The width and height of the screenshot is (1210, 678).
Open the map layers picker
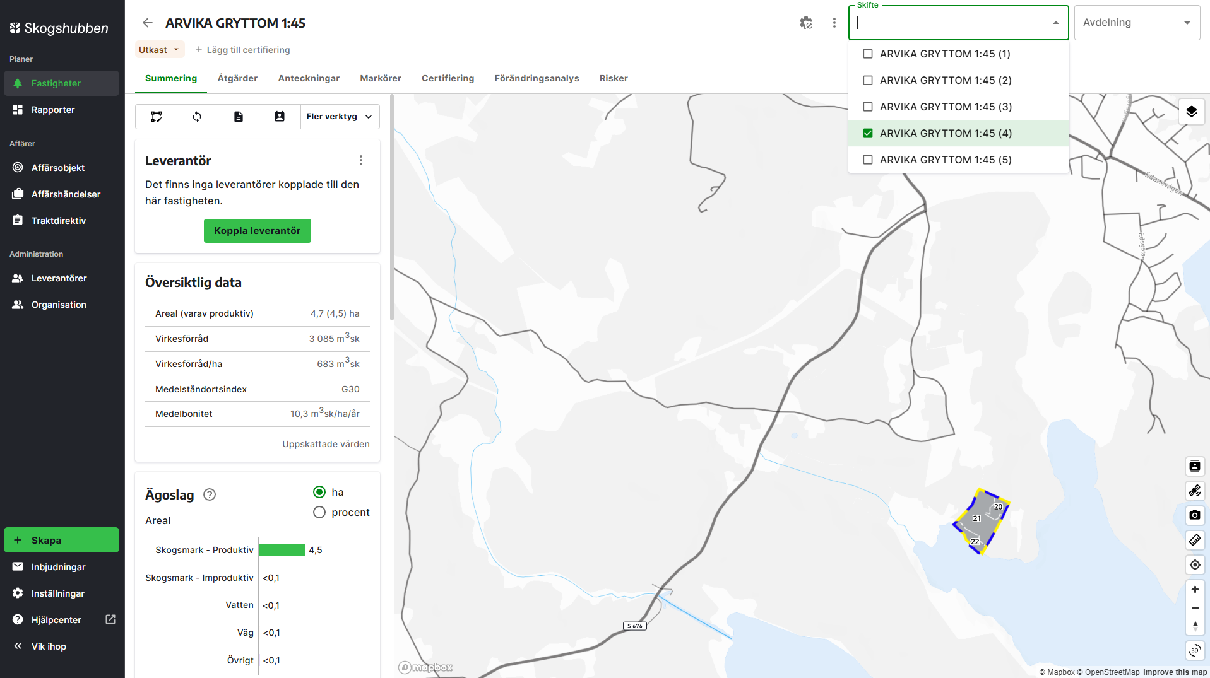coord(1192,112)
